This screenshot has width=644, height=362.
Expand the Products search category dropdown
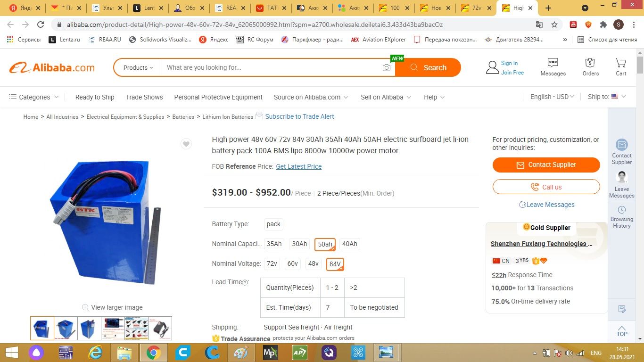[138, 67]
